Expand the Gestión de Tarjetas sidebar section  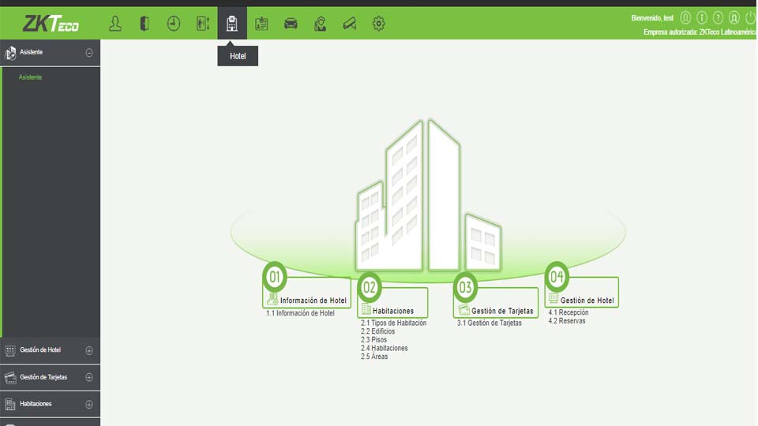89,377
